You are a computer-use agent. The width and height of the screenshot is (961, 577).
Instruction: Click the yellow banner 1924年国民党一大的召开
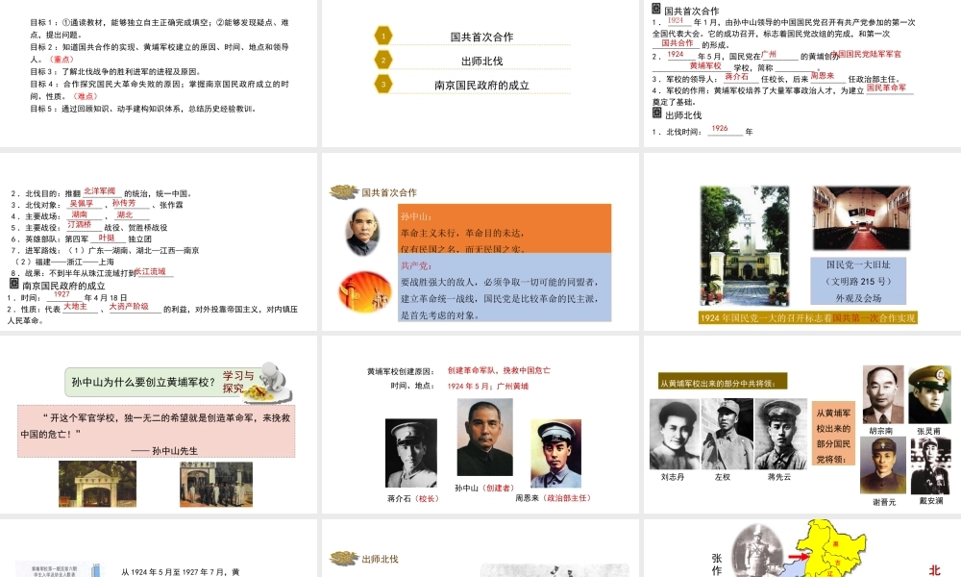click(808, 317)
